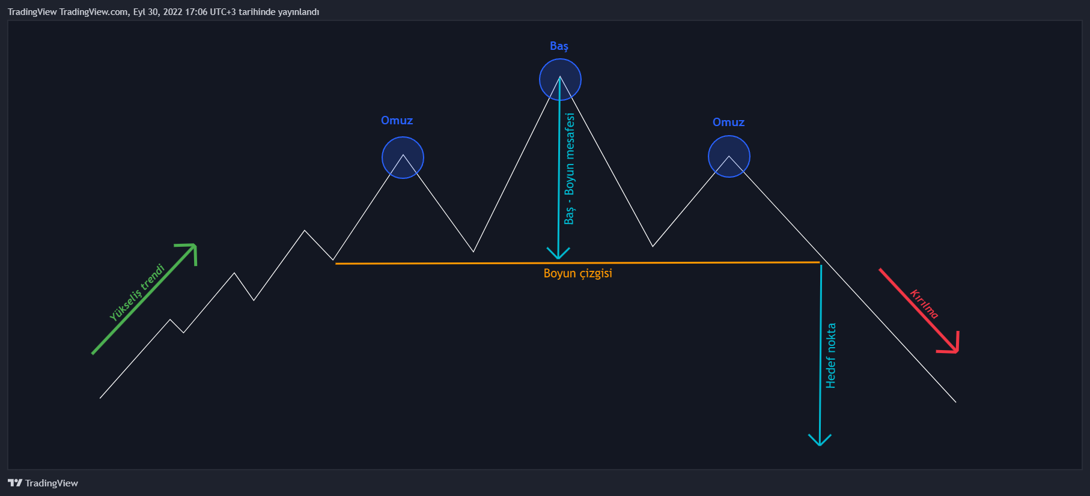Click the "Baş" label above the peak

point(559,46)
